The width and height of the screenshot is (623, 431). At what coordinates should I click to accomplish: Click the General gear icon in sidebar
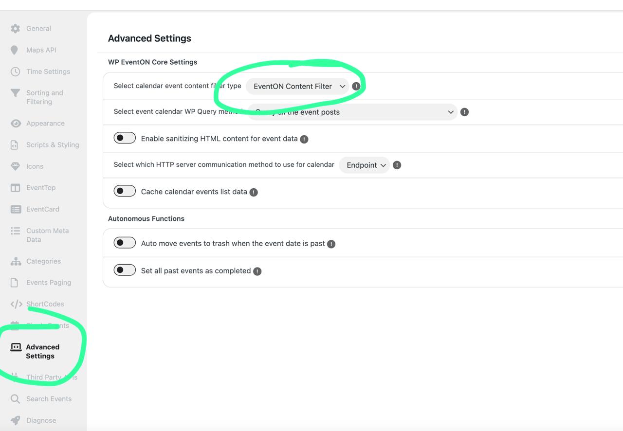[16, 28]
